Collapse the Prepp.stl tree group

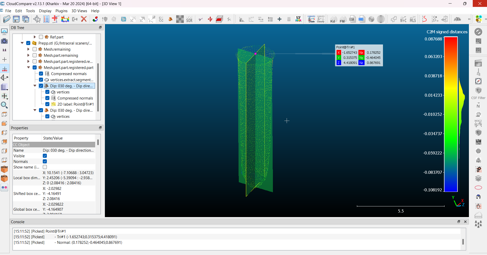(22, 43)
